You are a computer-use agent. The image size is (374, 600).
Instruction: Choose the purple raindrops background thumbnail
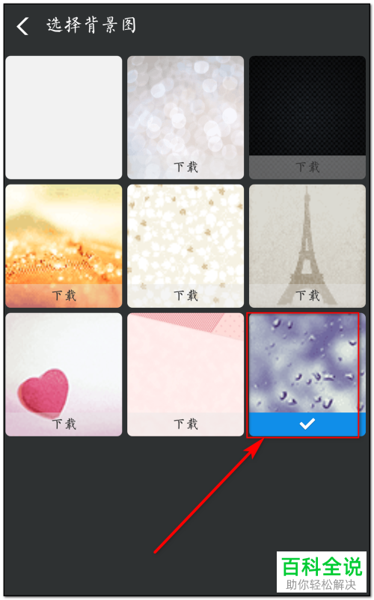pyautogui.click(x=307, y=362)
